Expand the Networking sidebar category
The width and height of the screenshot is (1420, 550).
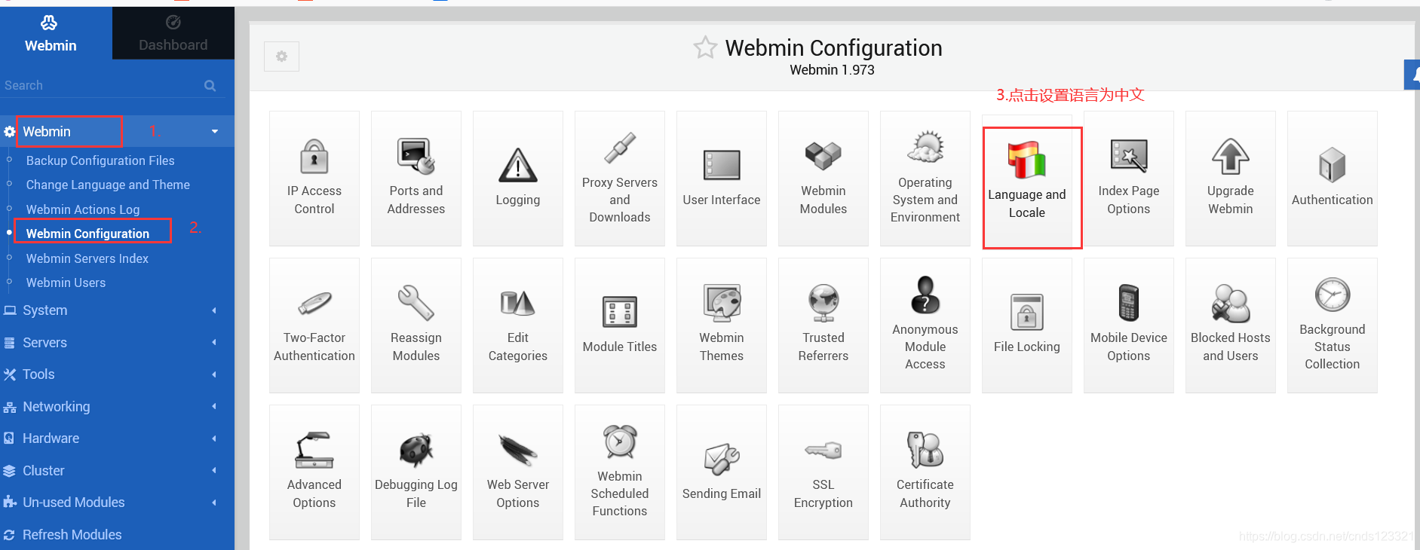[117, 406]
